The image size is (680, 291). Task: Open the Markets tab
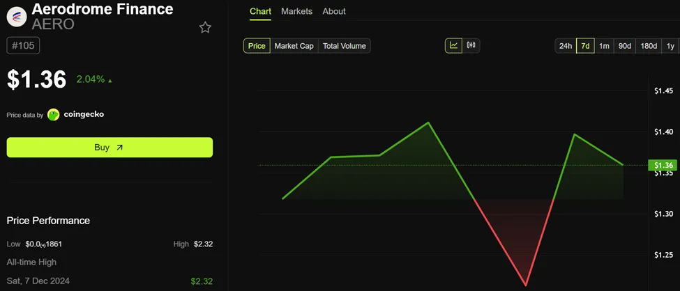coord(296,11)
